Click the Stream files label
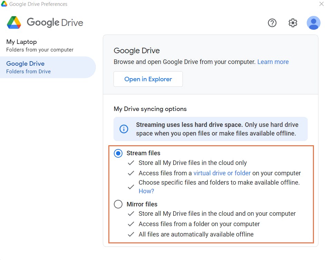This screenshot has width=325, height=260. [x=143, y=153]
